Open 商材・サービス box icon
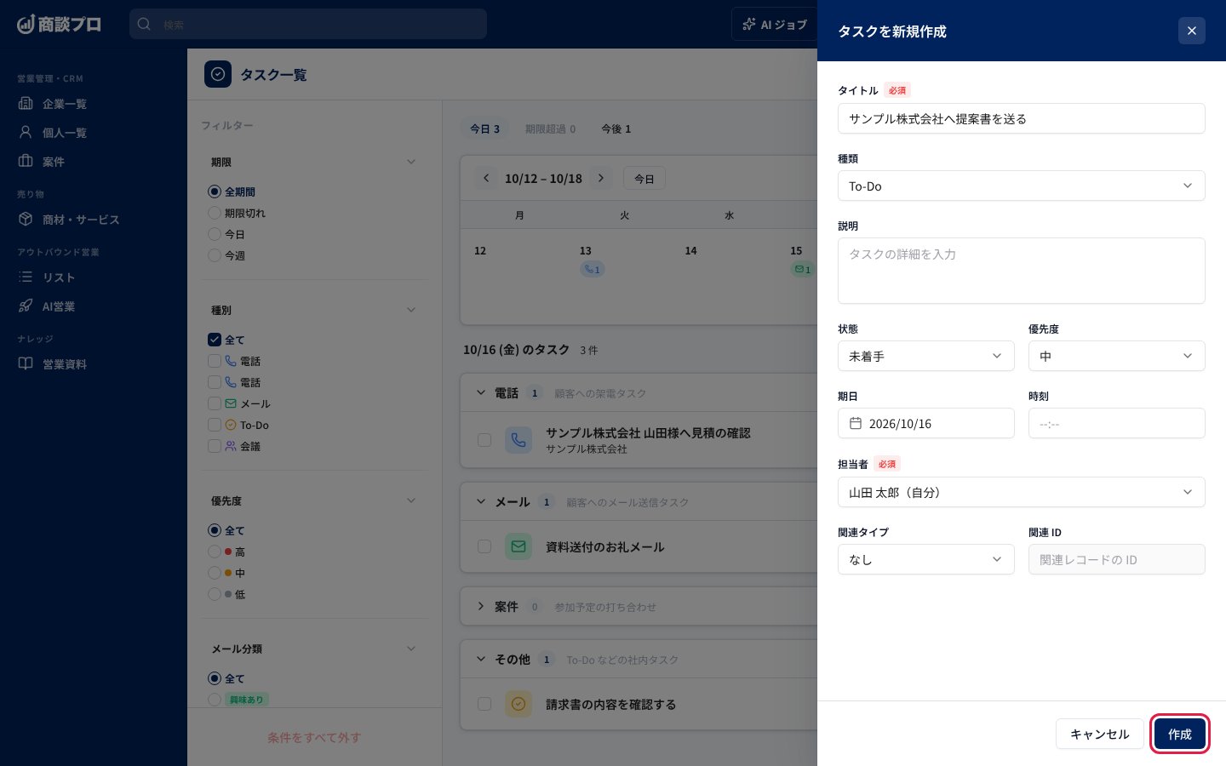The image size is (1226, 766). tap(26, 220)
